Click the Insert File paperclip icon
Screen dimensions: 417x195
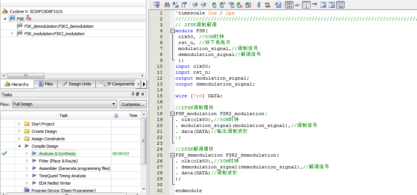coord(259,5)
